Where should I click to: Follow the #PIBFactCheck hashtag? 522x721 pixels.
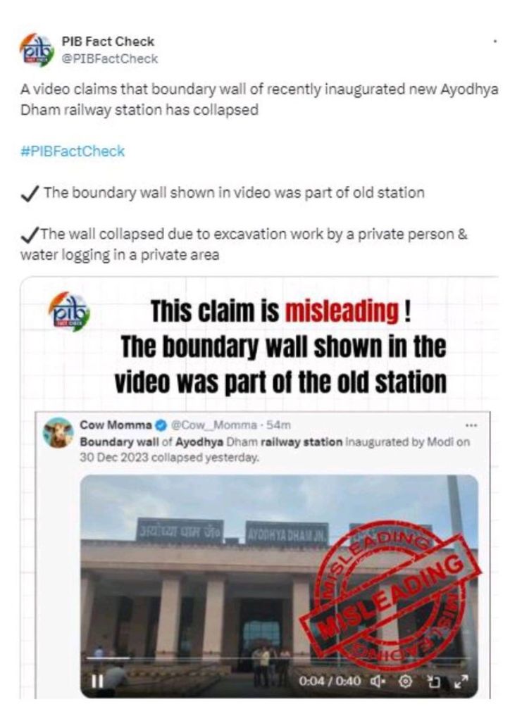click(x=72, y=151)
